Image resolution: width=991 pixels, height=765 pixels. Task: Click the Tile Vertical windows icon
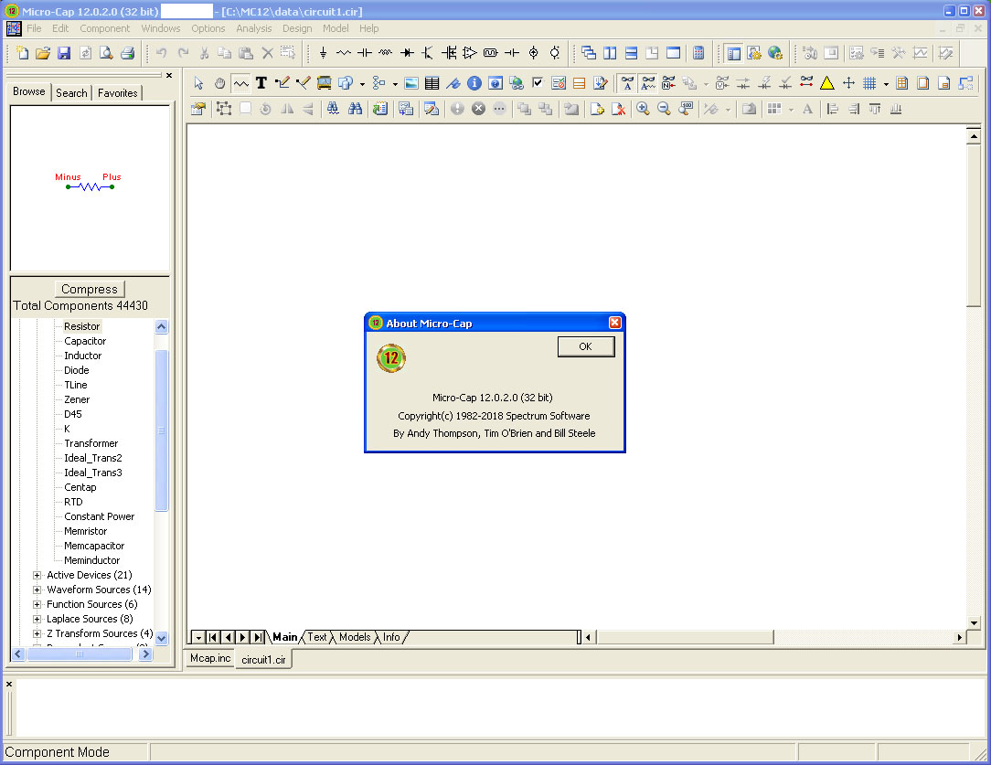(610, 53)
